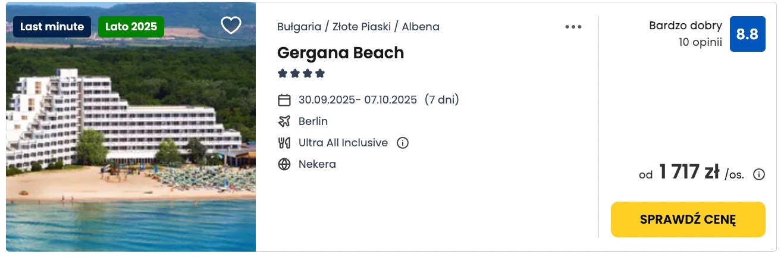Viewport: 784px width, 257px height.
Task: Click the four-star hotel rating icons
Action: [x=301, y=74]
